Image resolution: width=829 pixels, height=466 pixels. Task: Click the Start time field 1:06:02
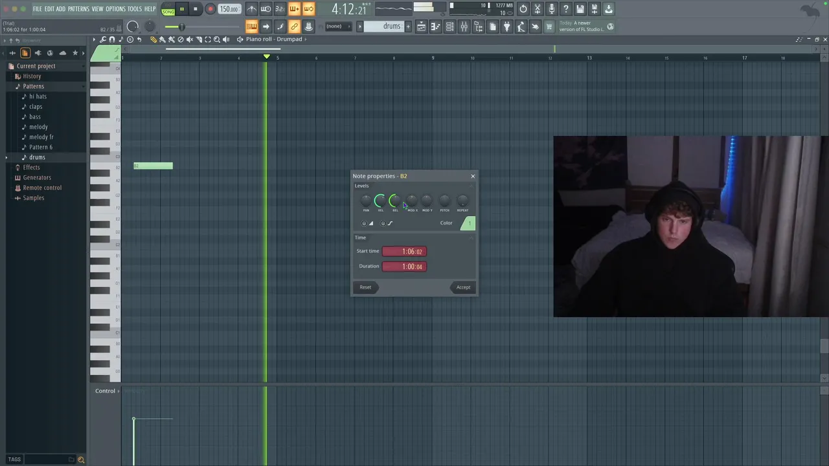click(x=404, y=251)
